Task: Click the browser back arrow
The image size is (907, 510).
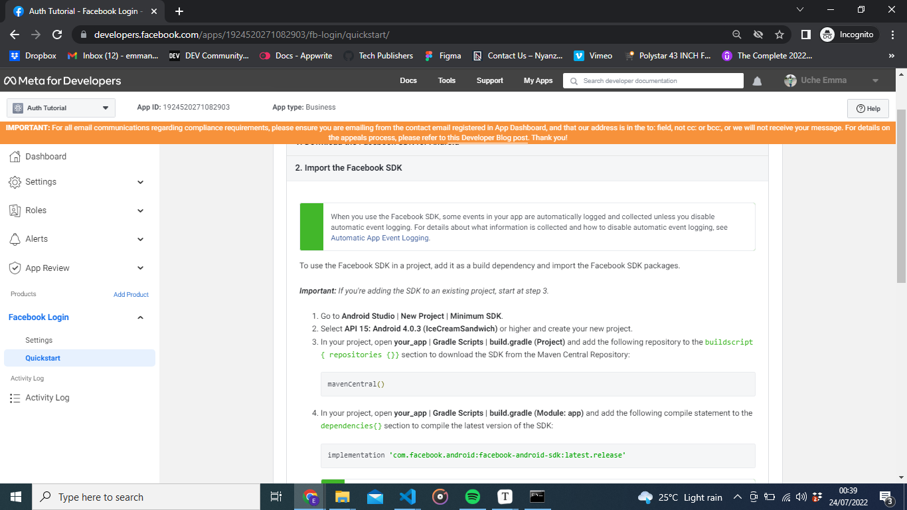Action: [x=15, y=35]
